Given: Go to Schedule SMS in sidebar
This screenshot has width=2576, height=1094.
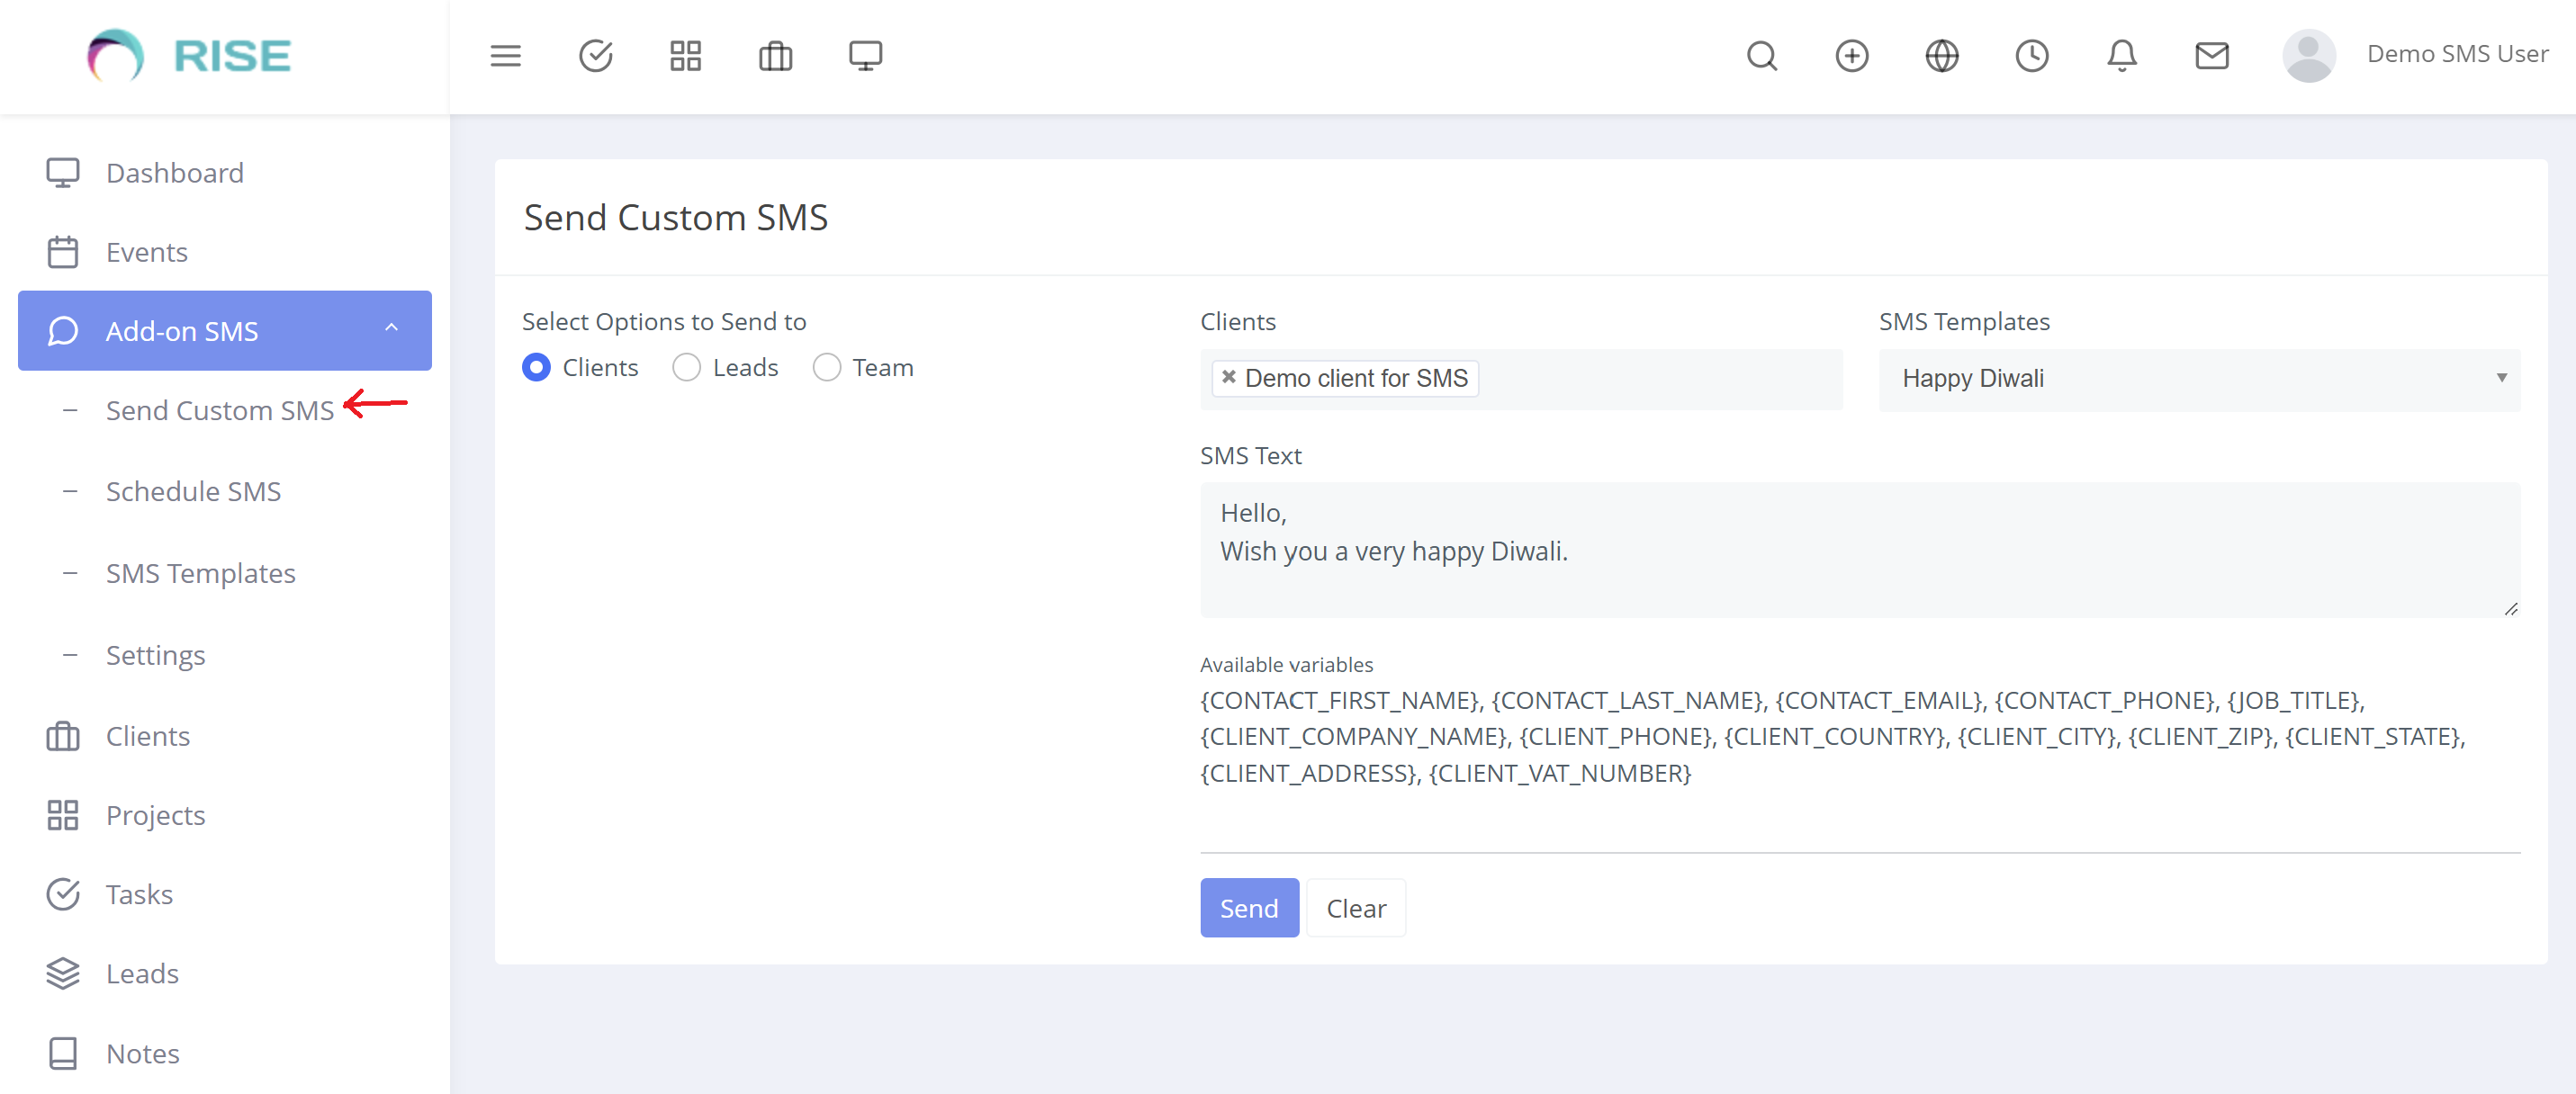Looking at the screenshot, I should coord(193,492).
